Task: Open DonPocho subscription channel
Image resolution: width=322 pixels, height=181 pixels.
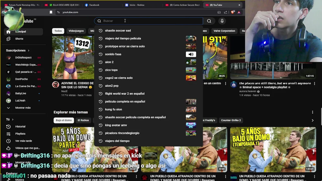Action: coord(23,79)
